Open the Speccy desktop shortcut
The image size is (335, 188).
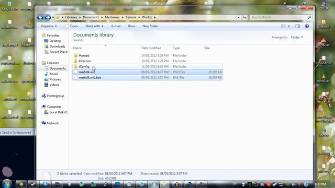tap(323, 133)
